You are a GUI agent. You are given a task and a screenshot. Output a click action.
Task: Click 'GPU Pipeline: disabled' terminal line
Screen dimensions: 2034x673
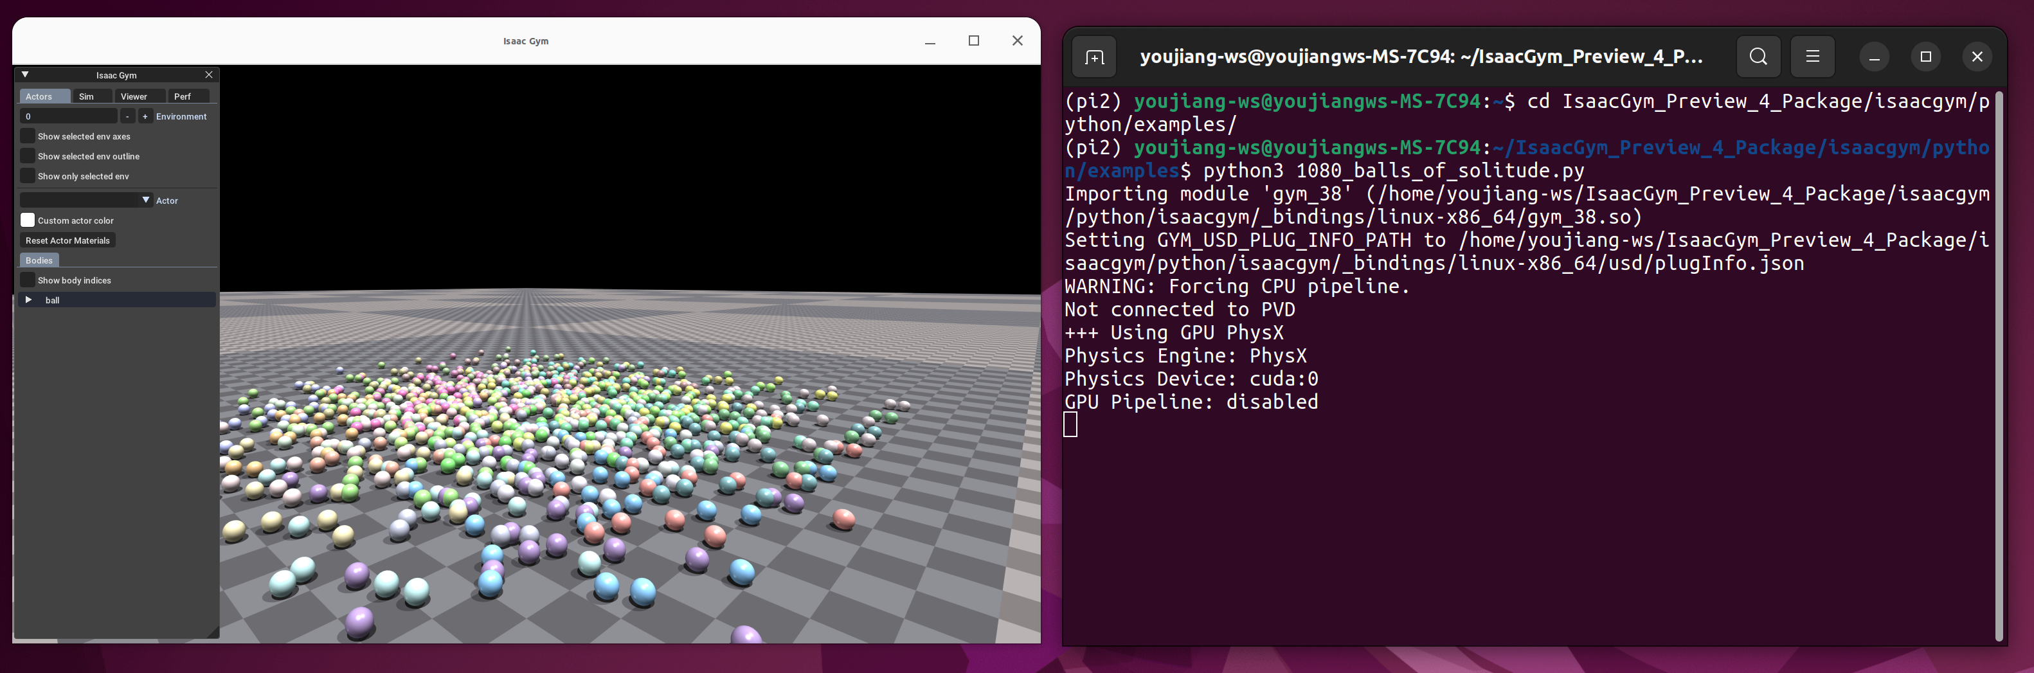1191,402
